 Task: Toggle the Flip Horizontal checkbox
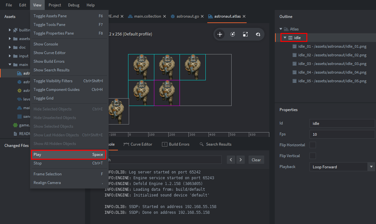[313, 145]
